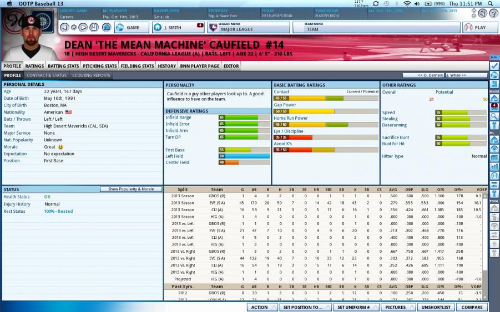Switch to the PITCHING STATS tab
The image size is (500, 312).
[x=100, y=66]
